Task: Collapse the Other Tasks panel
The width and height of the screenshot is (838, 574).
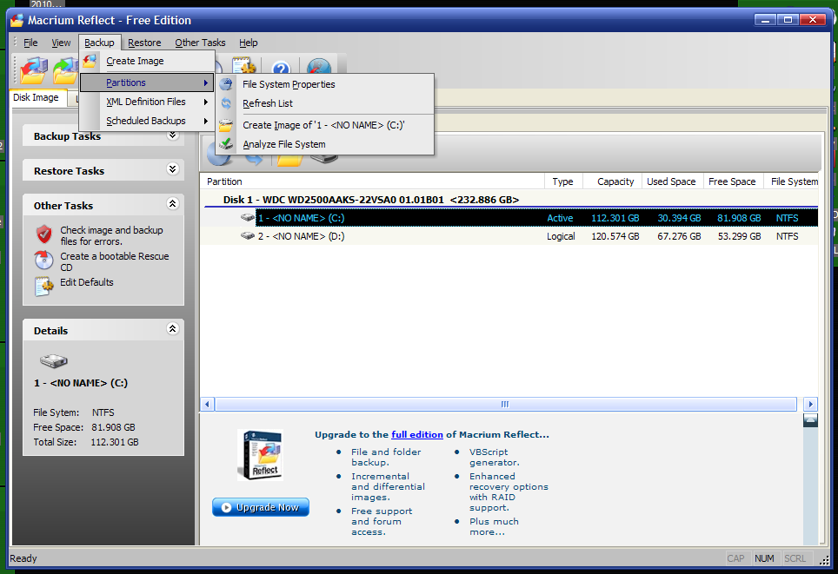Action: 172,205
